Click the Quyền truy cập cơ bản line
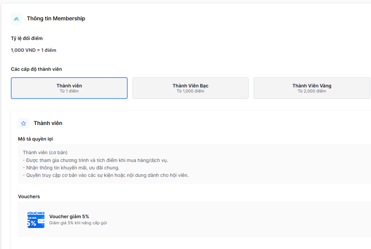The image size is (371, 249). pyautogui.click(x=106, y=175)
